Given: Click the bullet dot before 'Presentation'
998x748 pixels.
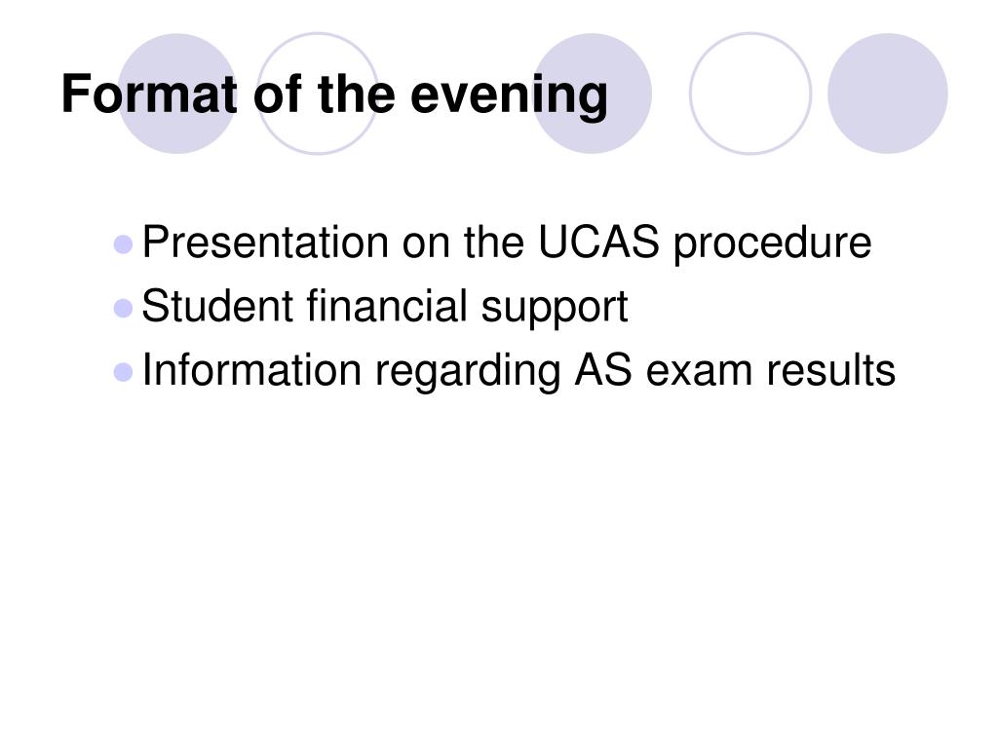Looking at the screenshot, I should [123, 244].
